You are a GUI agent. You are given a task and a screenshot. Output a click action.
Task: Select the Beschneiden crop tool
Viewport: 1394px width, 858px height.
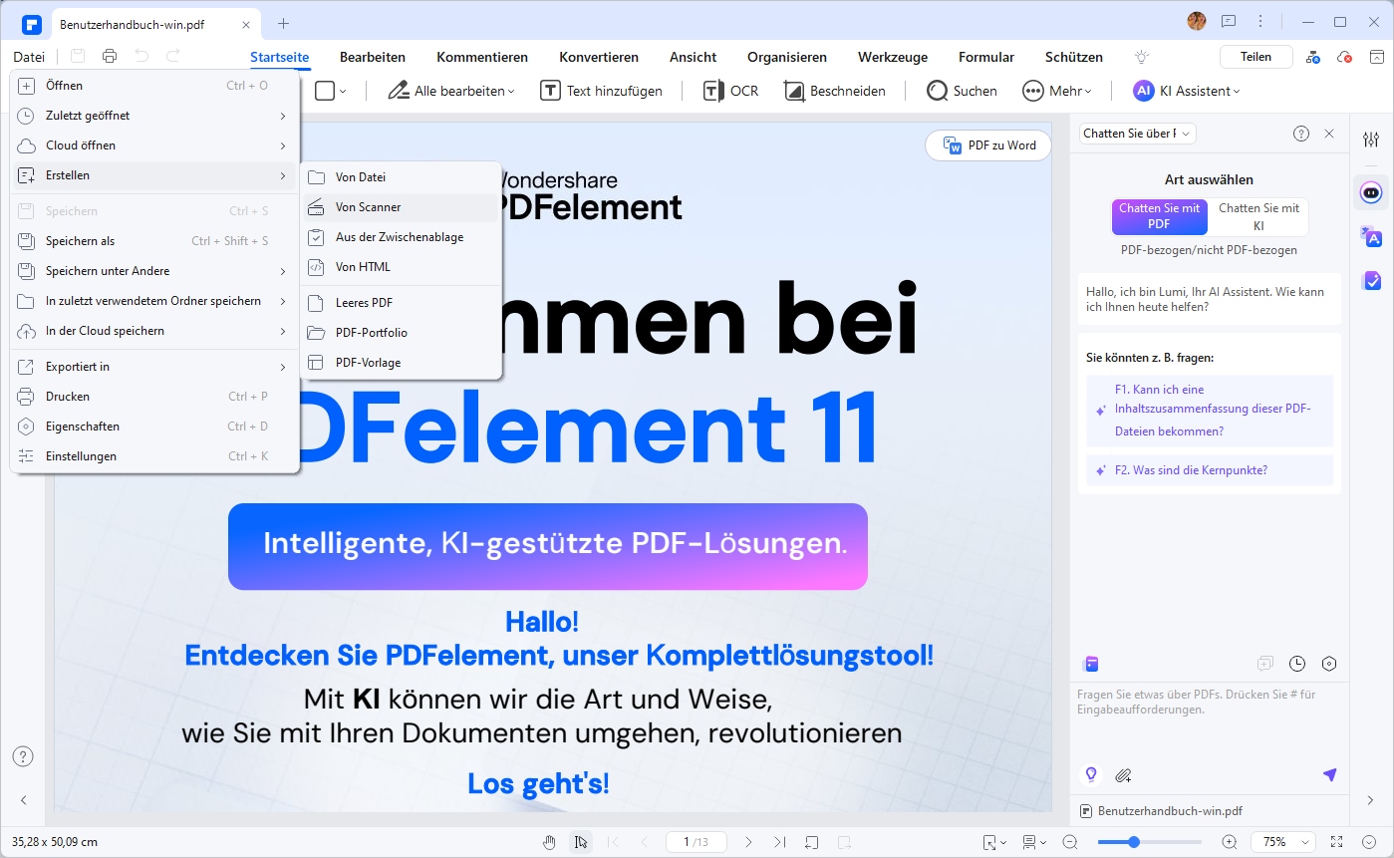(x=835, y=91)
